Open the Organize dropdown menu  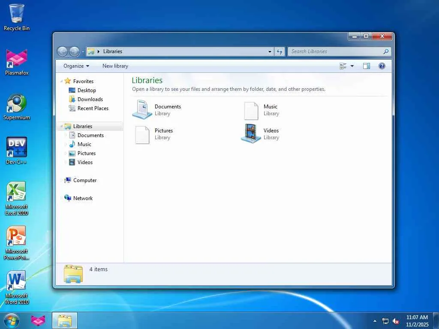point(76,66)
